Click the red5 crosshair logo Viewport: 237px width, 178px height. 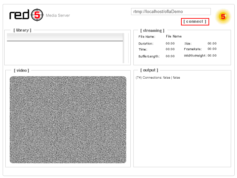tap(37, 15)
